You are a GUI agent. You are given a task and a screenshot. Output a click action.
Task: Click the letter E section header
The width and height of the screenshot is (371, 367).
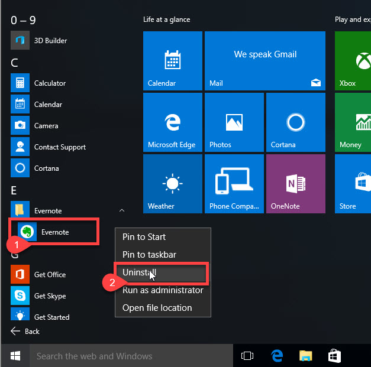(x=14, y=190)
